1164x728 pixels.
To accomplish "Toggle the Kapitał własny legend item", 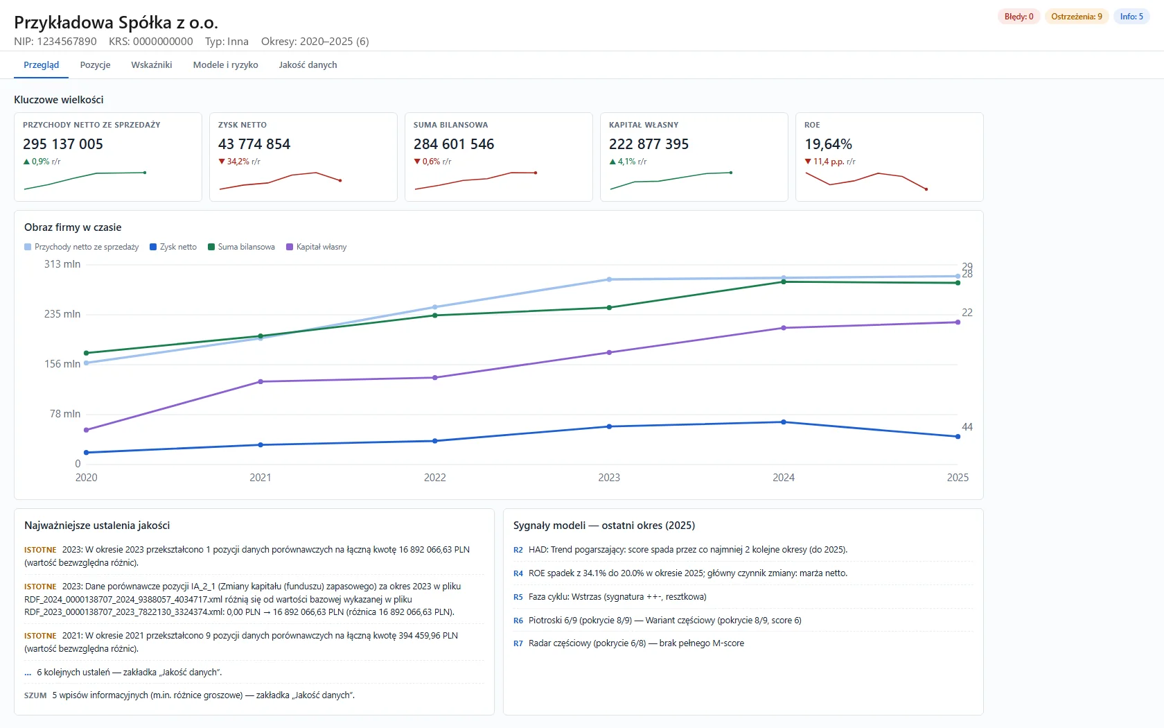I will click(317, 247).
